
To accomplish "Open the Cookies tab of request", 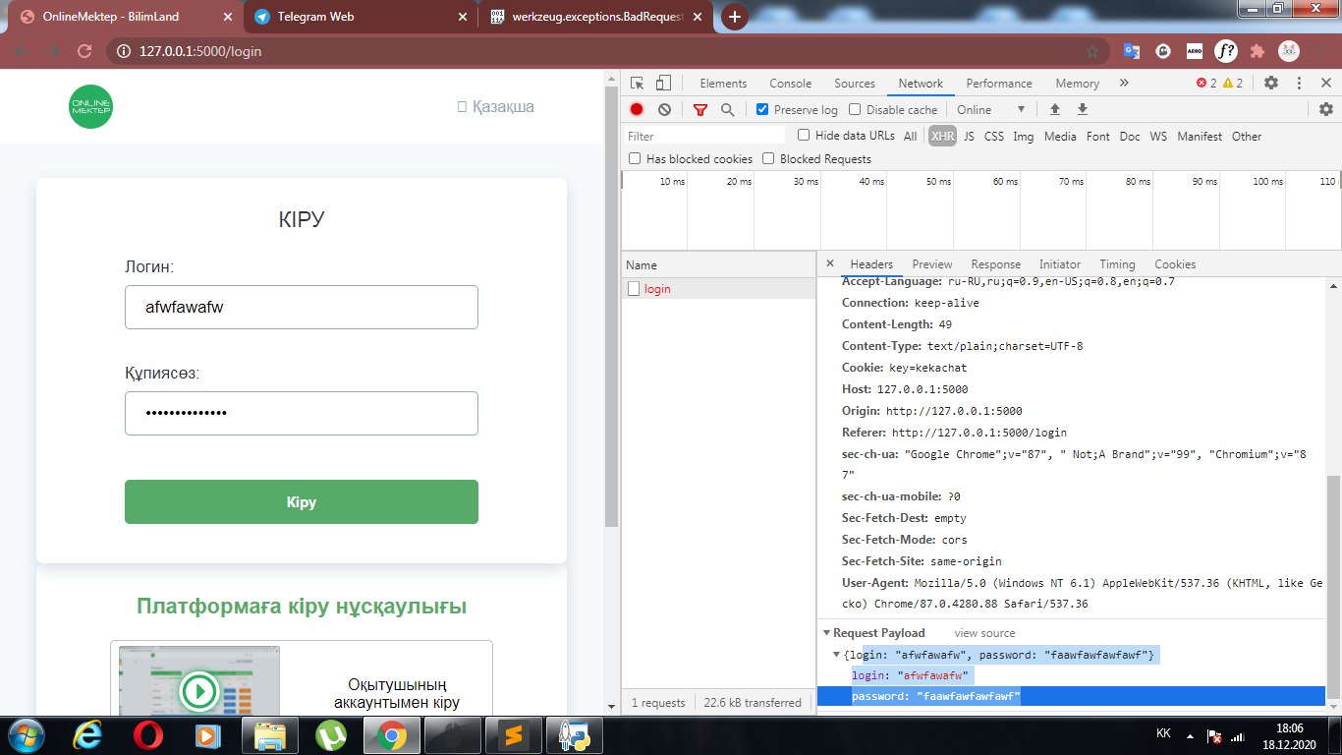I will (x=1175, y=264).
